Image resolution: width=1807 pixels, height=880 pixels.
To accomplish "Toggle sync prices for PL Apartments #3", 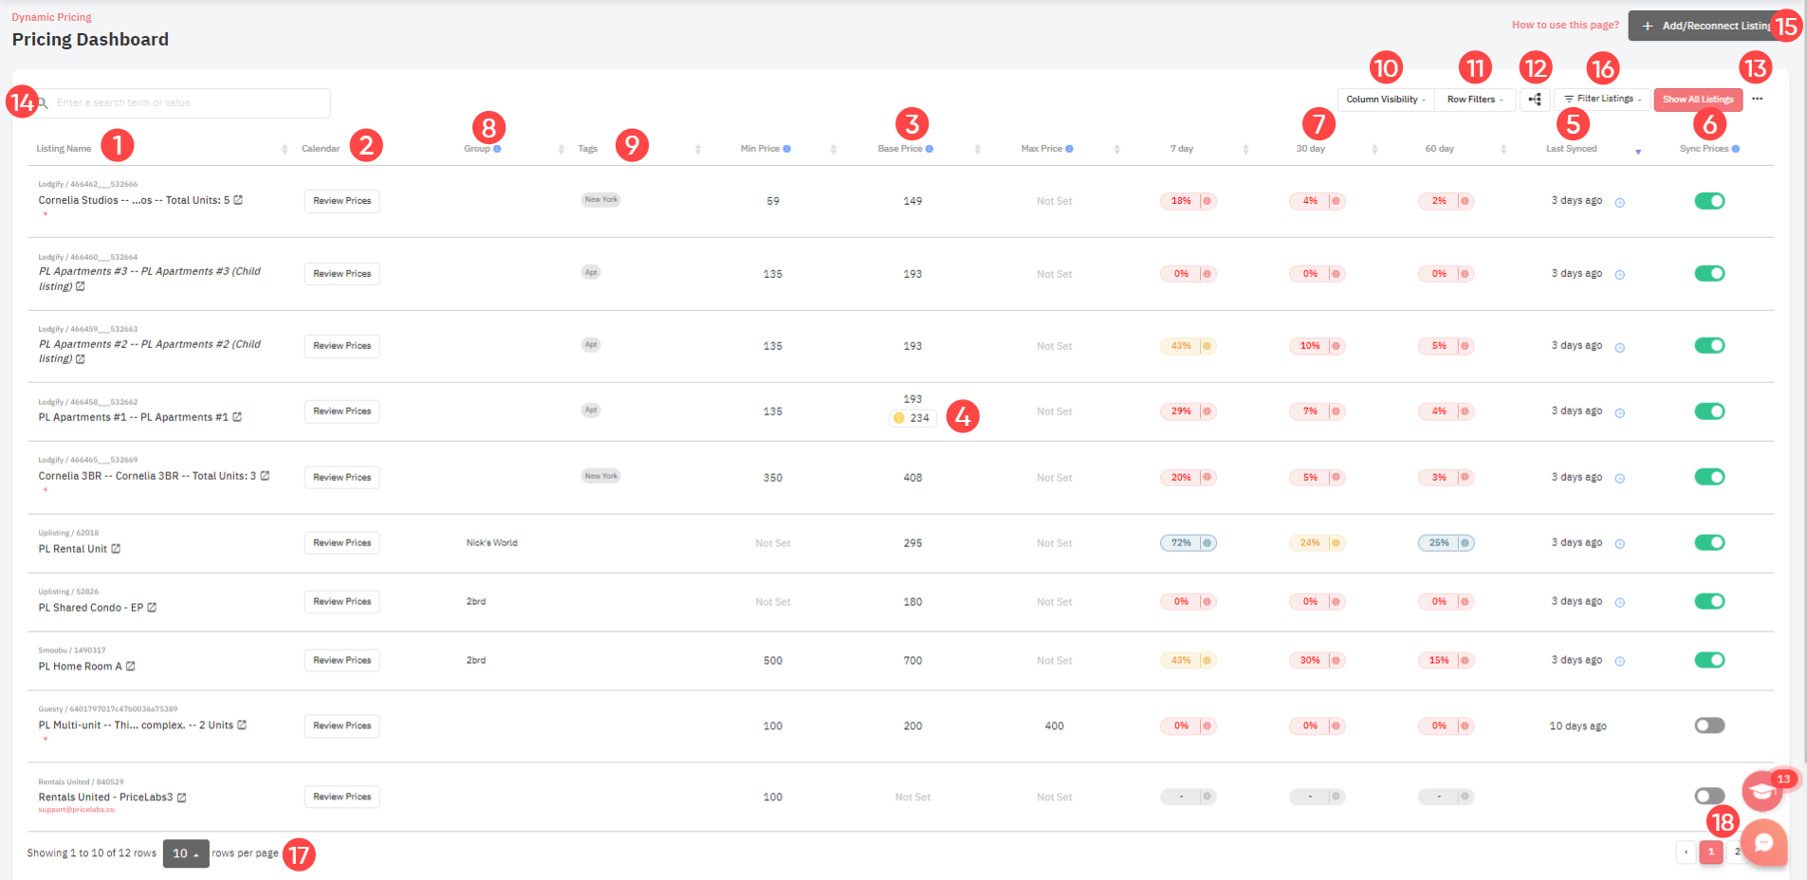I will (1709, 273).
